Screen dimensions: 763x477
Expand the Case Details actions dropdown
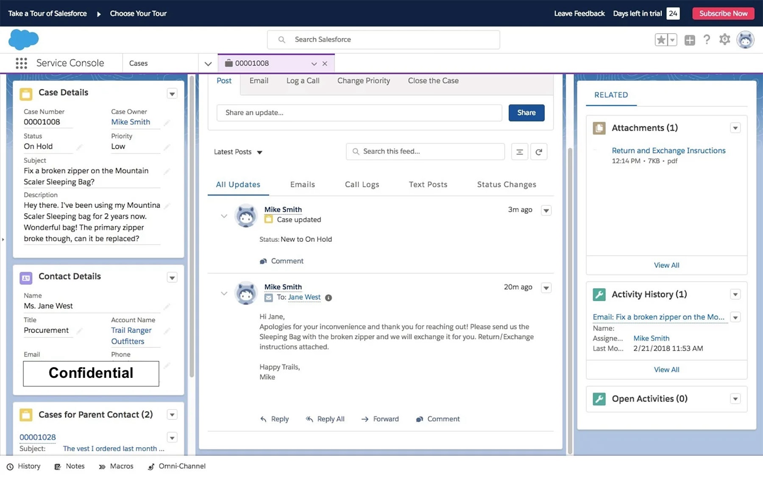click(172, 94)
